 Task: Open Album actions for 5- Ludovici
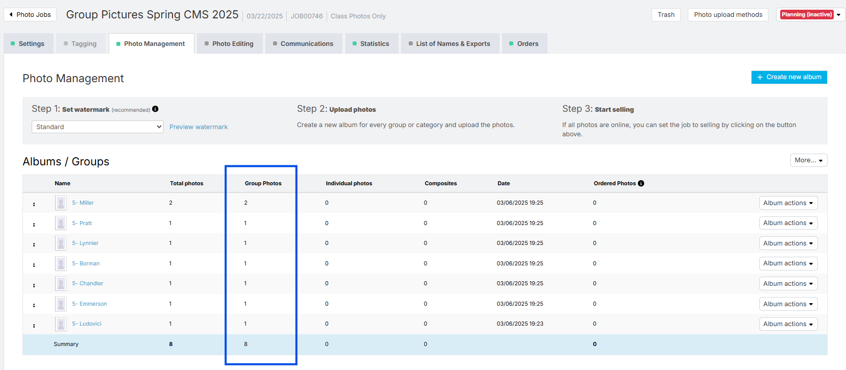coord(788,324)
